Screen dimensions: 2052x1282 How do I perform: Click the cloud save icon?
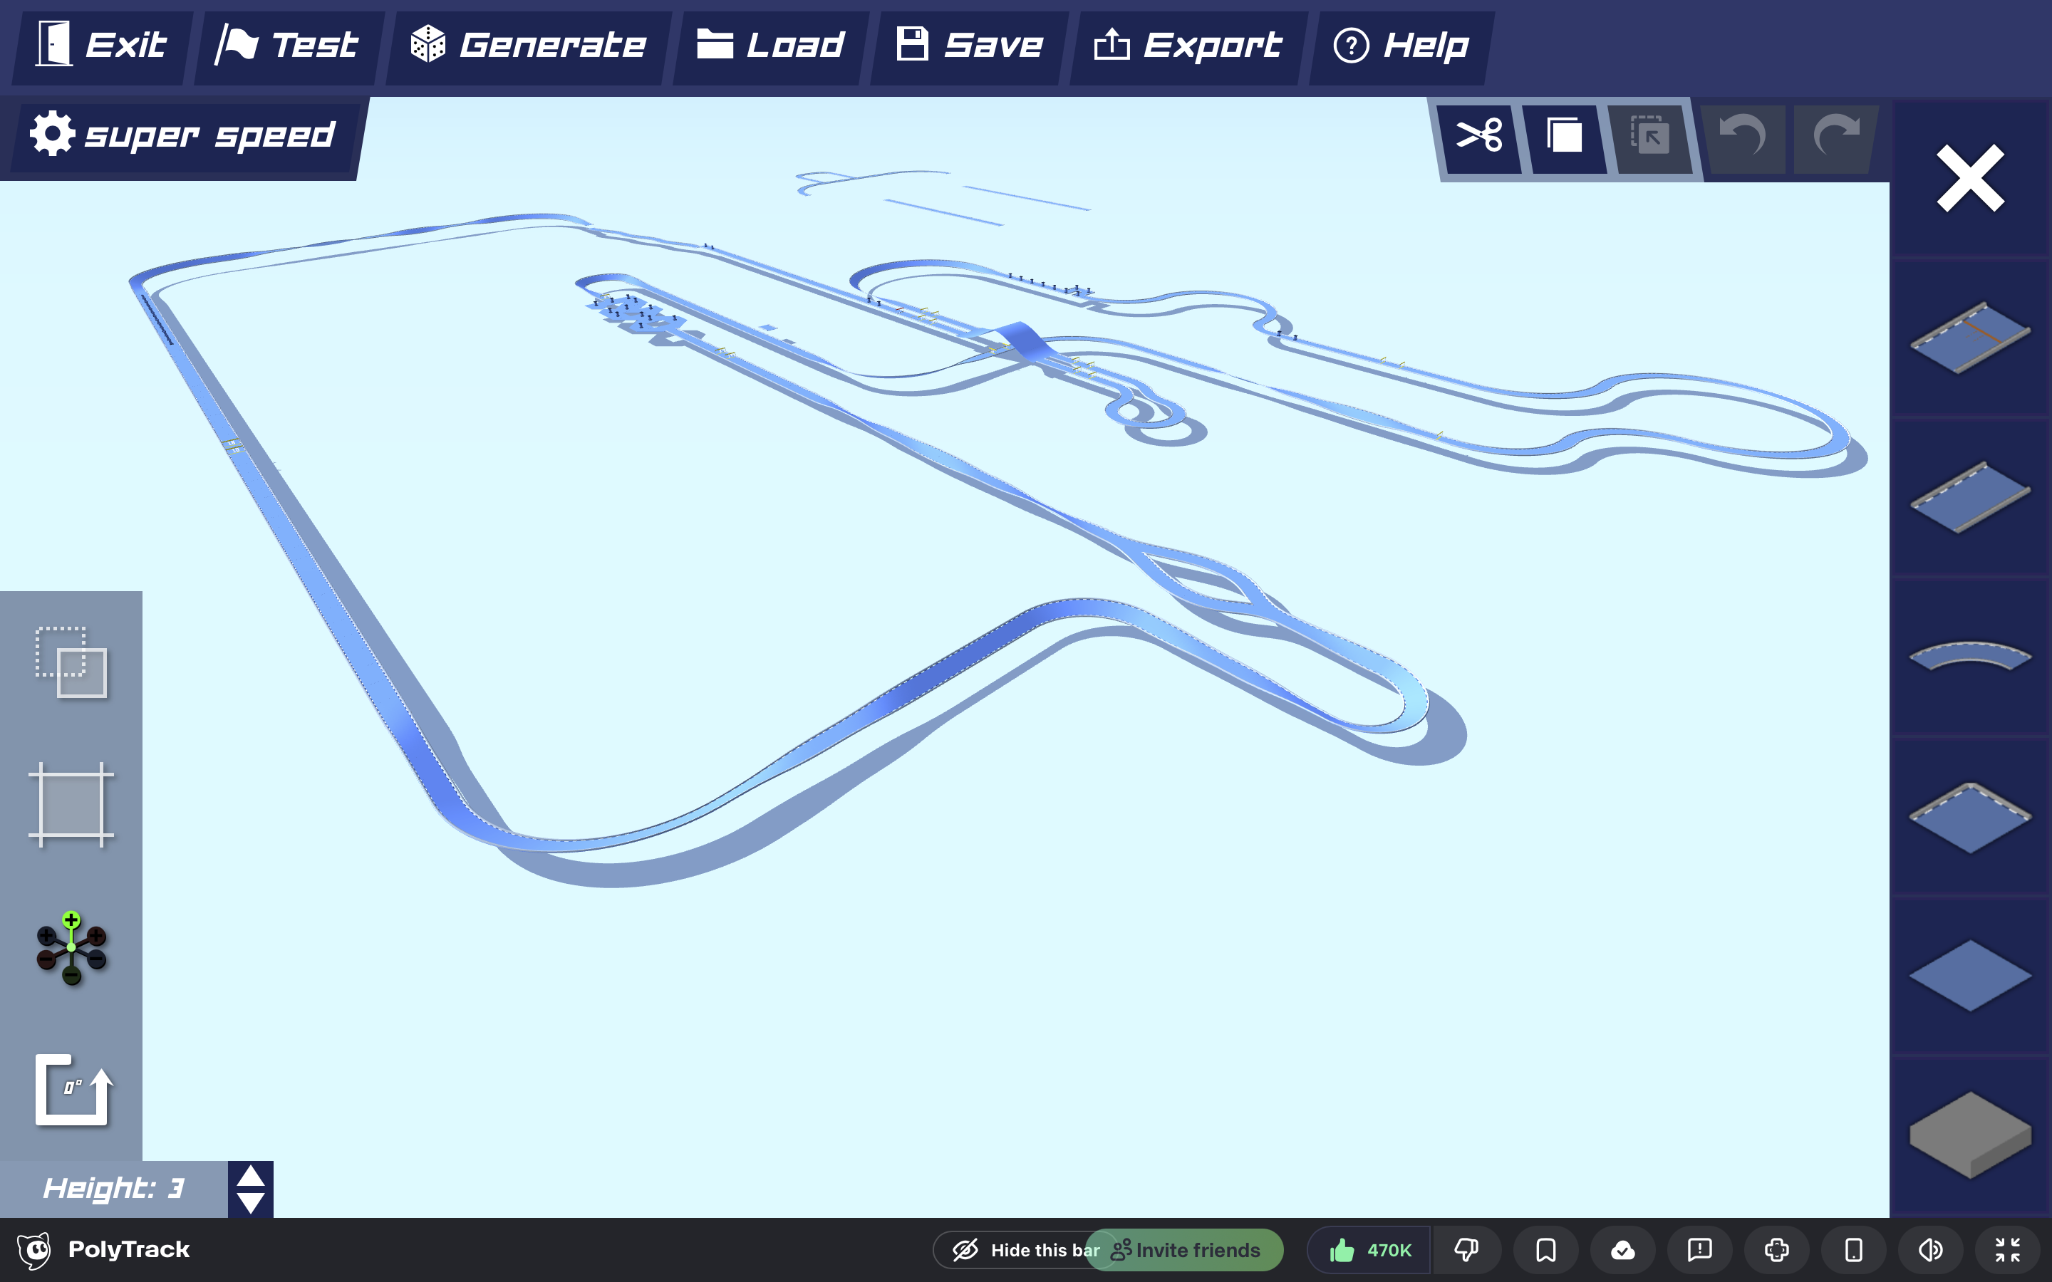[x=1623, y=1250]
